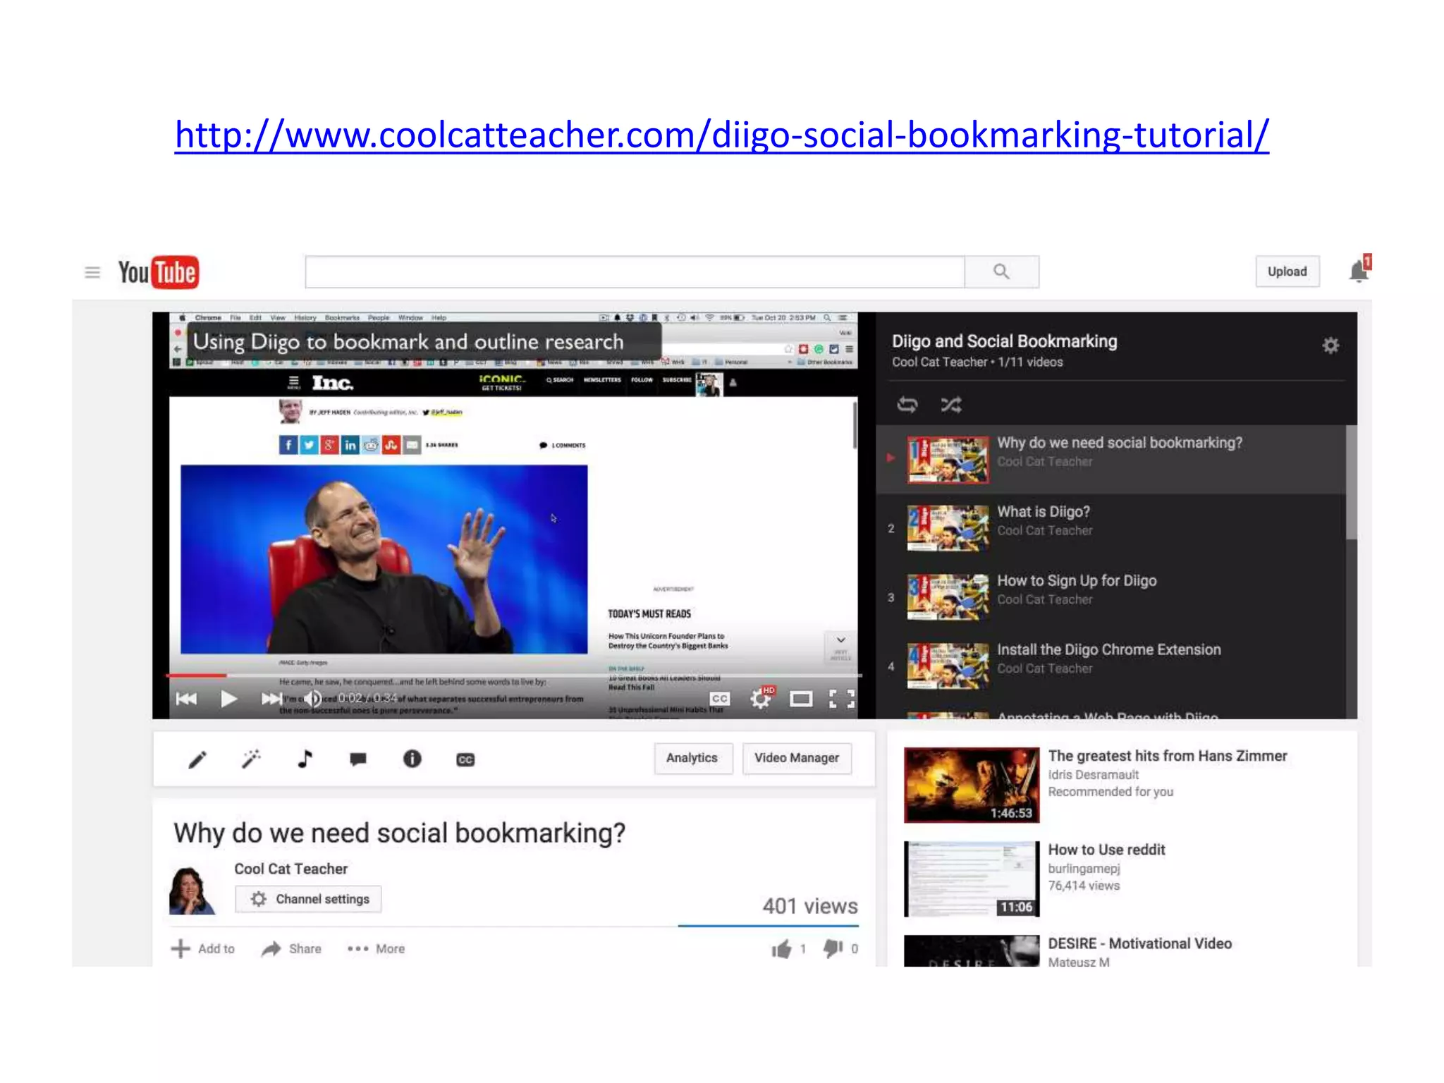Viewport: 1444px width, 1083px height.
Task: Click Add to playlist button
Action: 203,949
